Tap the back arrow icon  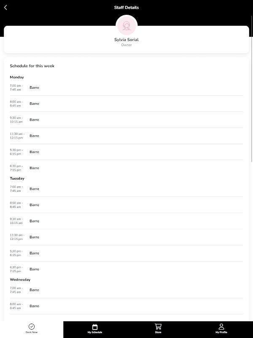[5, 8]
